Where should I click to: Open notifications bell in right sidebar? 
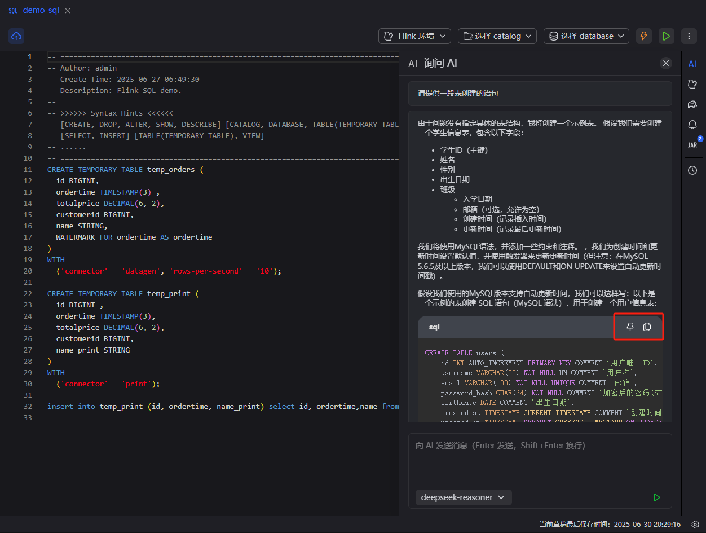coord(692,125)
